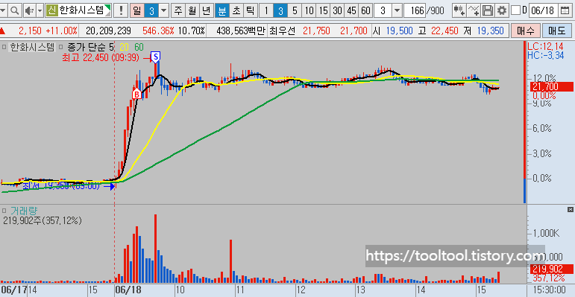
Task: Select the 초 (second) chart mode
Action: click(x=236, y=11)
